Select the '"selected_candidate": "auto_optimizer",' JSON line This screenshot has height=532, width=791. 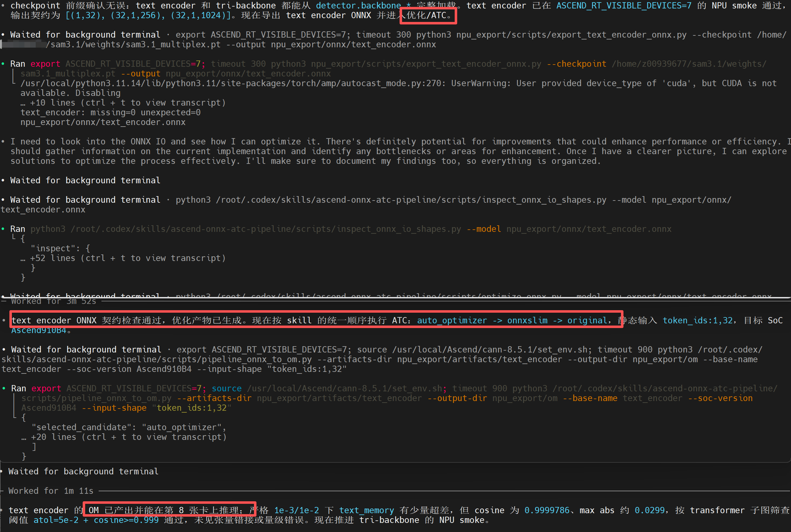(128, 427)
